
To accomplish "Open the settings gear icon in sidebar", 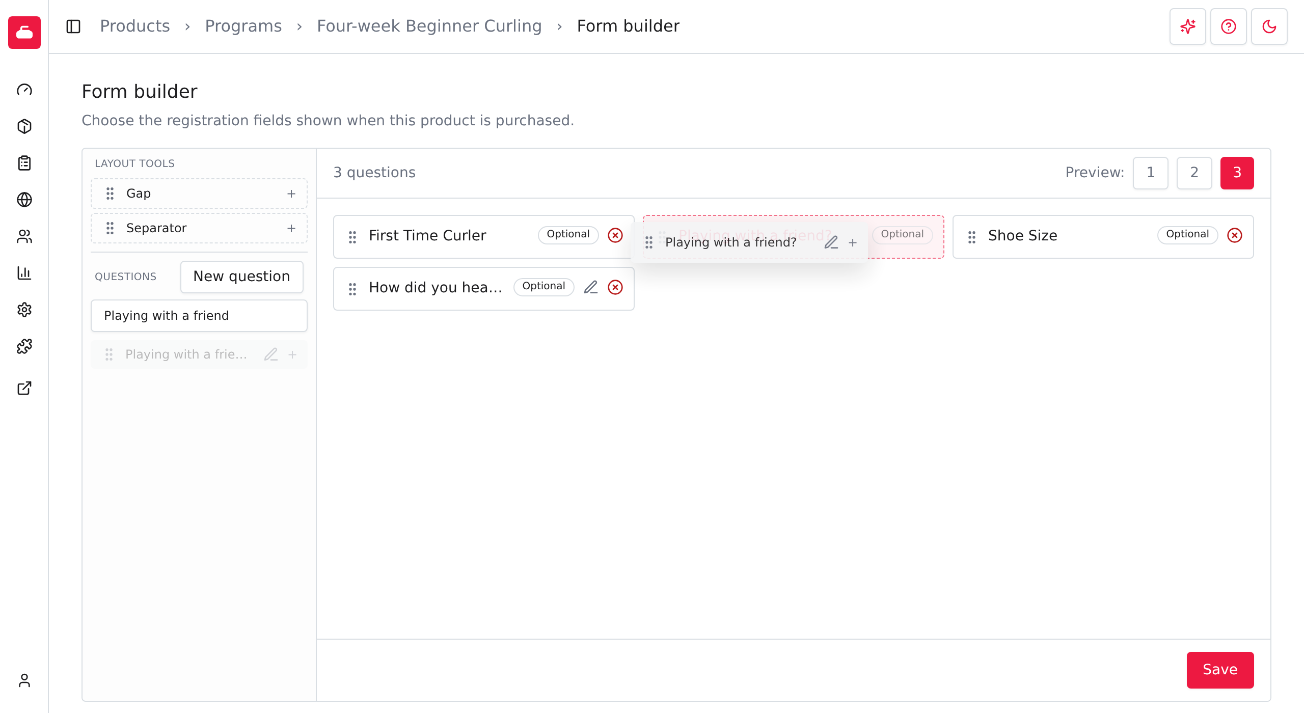I will (x=24, y=310).
